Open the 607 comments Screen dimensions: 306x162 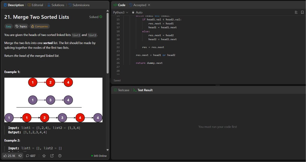(x=31, y=156)
